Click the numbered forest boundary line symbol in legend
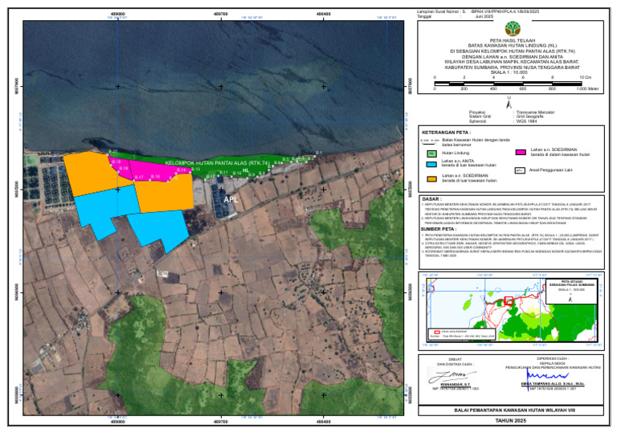 [430, 142]
